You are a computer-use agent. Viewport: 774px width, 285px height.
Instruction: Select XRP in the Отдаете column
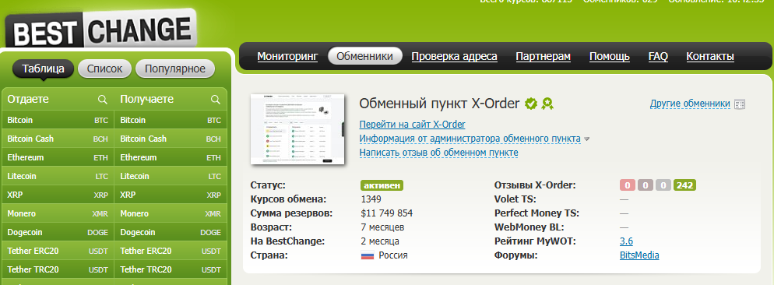click(x=58, y=195)
